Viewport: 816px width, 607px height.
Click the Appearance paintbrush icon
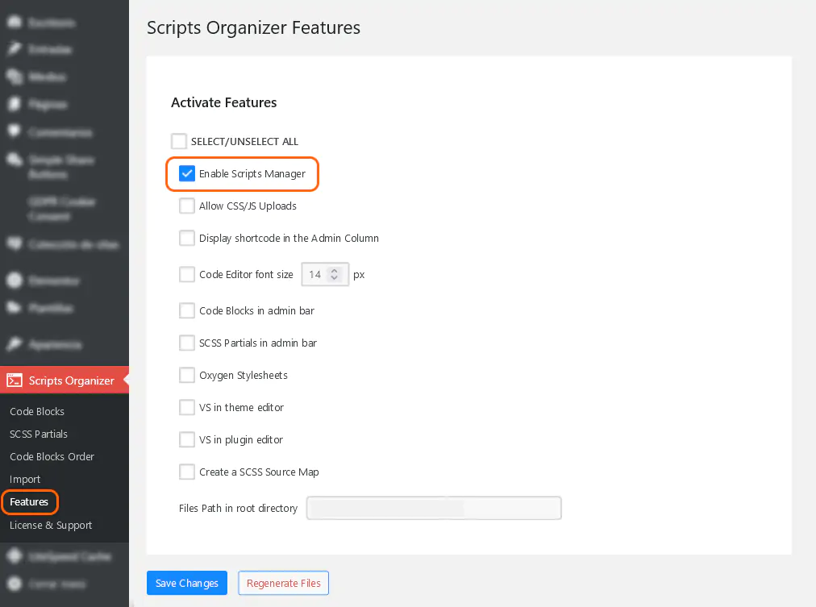pyautogui.click(x=15, y=344)
